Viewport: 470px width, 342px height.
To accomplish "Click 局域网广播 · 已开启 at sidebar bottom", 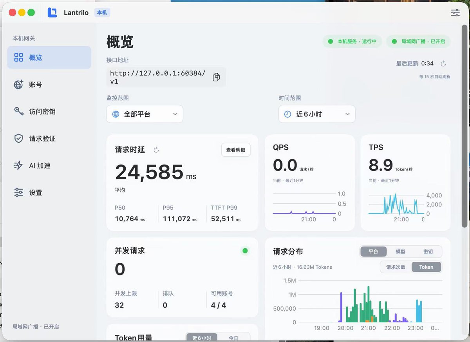I will click(x=36, y=327).
